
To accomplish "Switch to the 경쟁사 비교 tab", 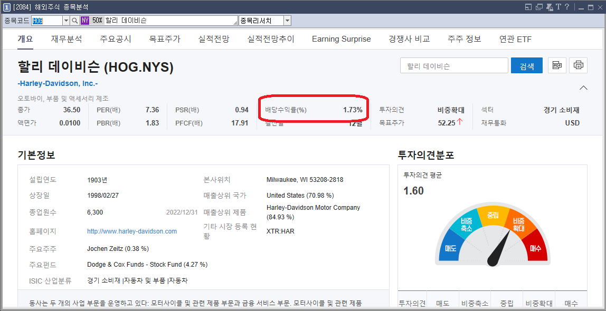I will pos(409,39).
